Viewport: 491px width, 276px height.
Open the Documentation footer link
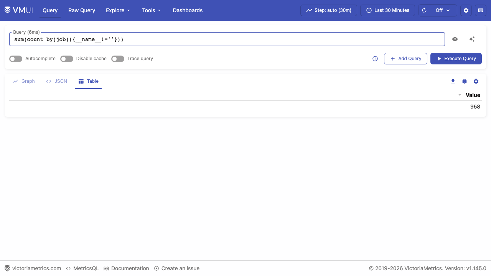126,268
